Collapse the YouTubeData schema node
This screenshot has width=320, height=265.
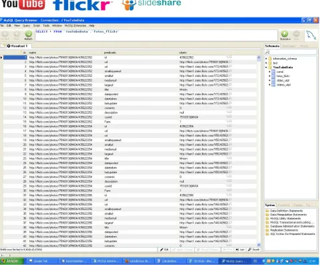(x=266, y=67)
